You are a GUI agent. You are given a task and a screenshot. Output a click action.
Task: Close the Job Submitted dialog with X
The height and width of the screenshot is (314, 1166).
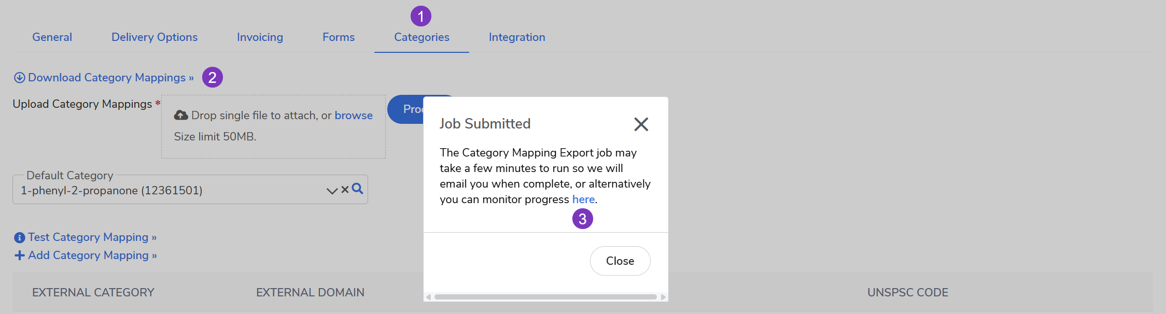(641, 124)
